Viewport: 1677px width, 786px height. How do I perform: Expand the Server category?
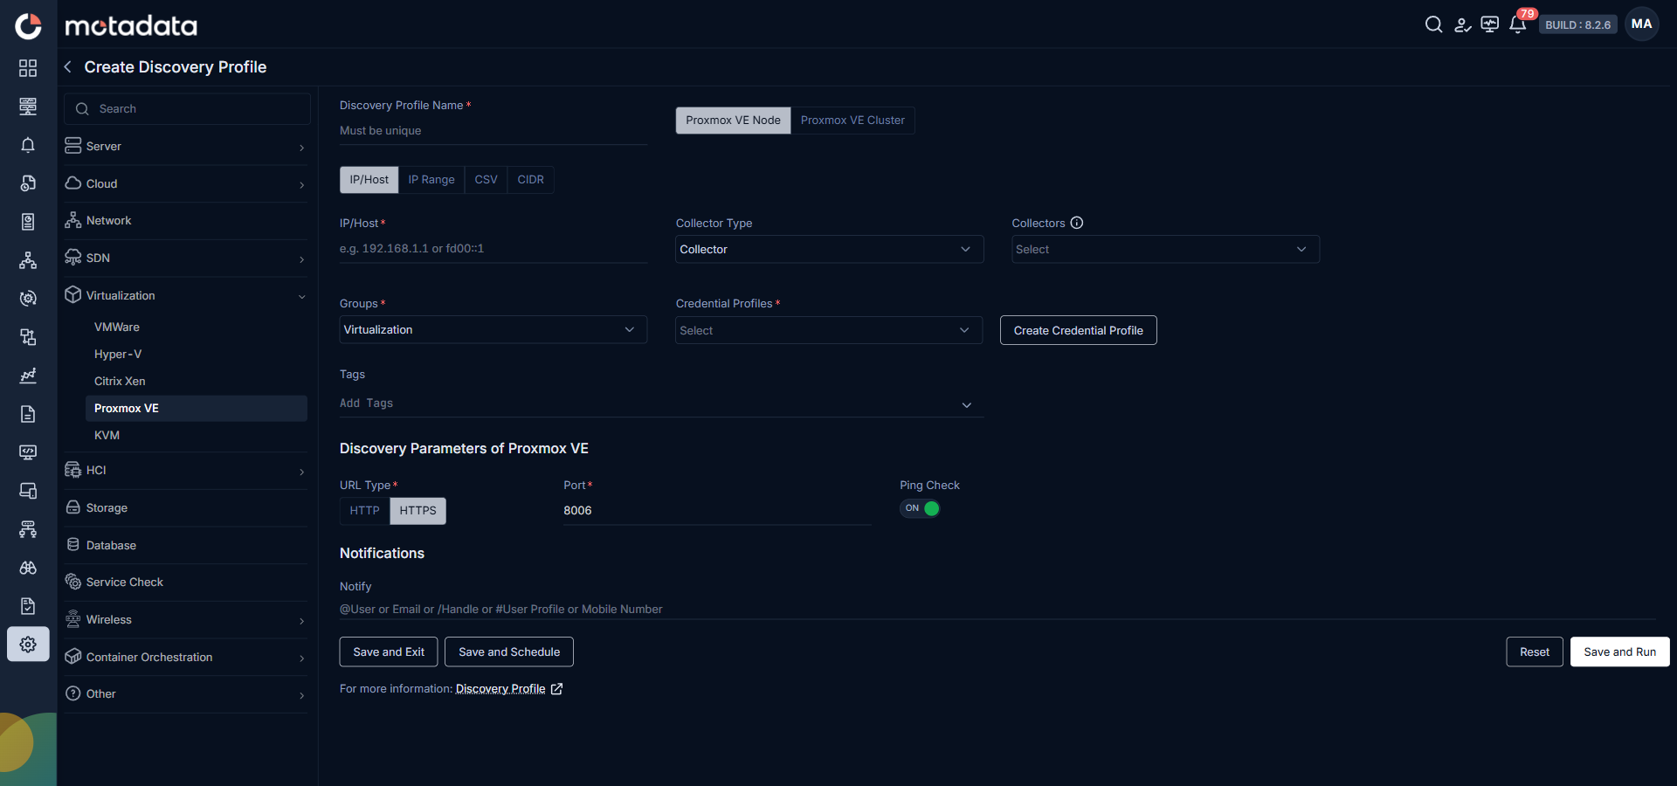302,147
